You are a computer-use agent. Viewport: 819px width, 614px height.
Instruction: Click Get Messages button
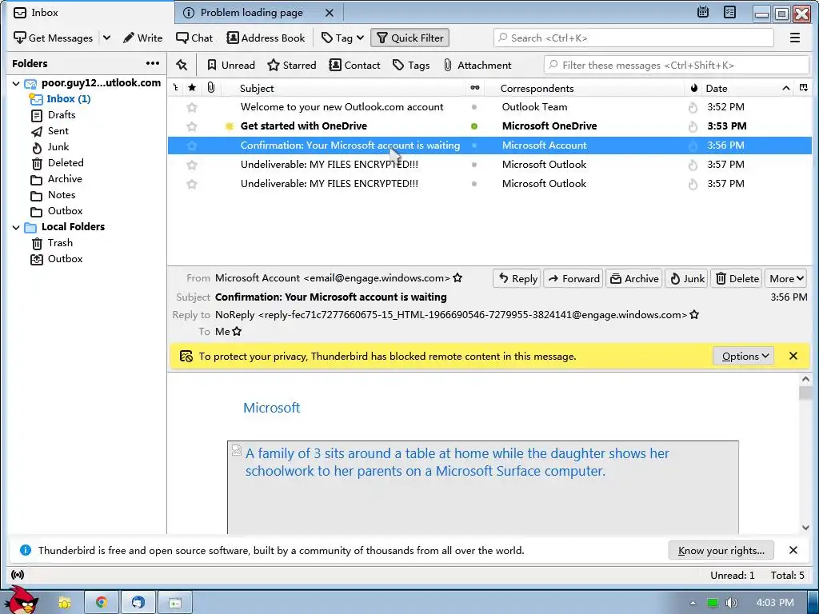click(x=54, y=38)
